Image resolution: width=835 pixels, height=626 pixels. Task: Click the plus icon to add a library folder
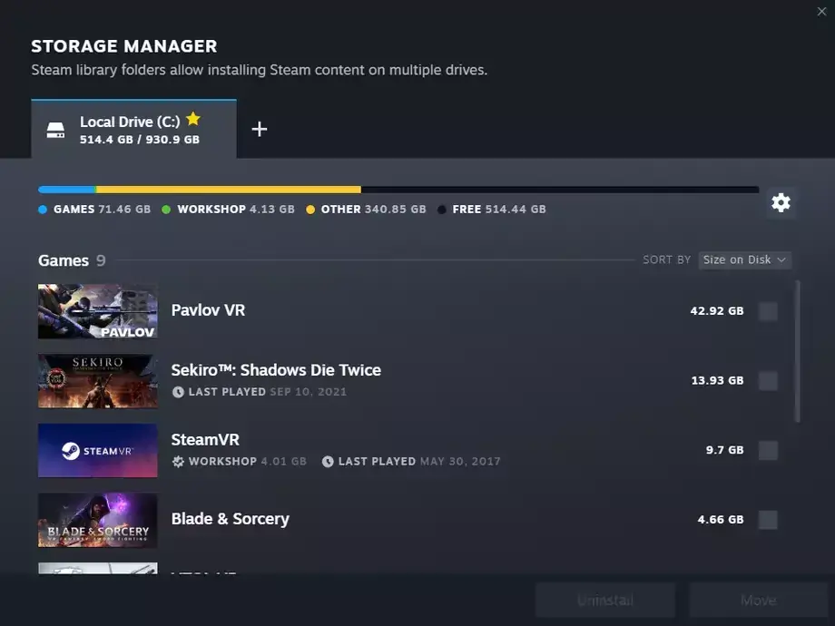pos(260,129)
